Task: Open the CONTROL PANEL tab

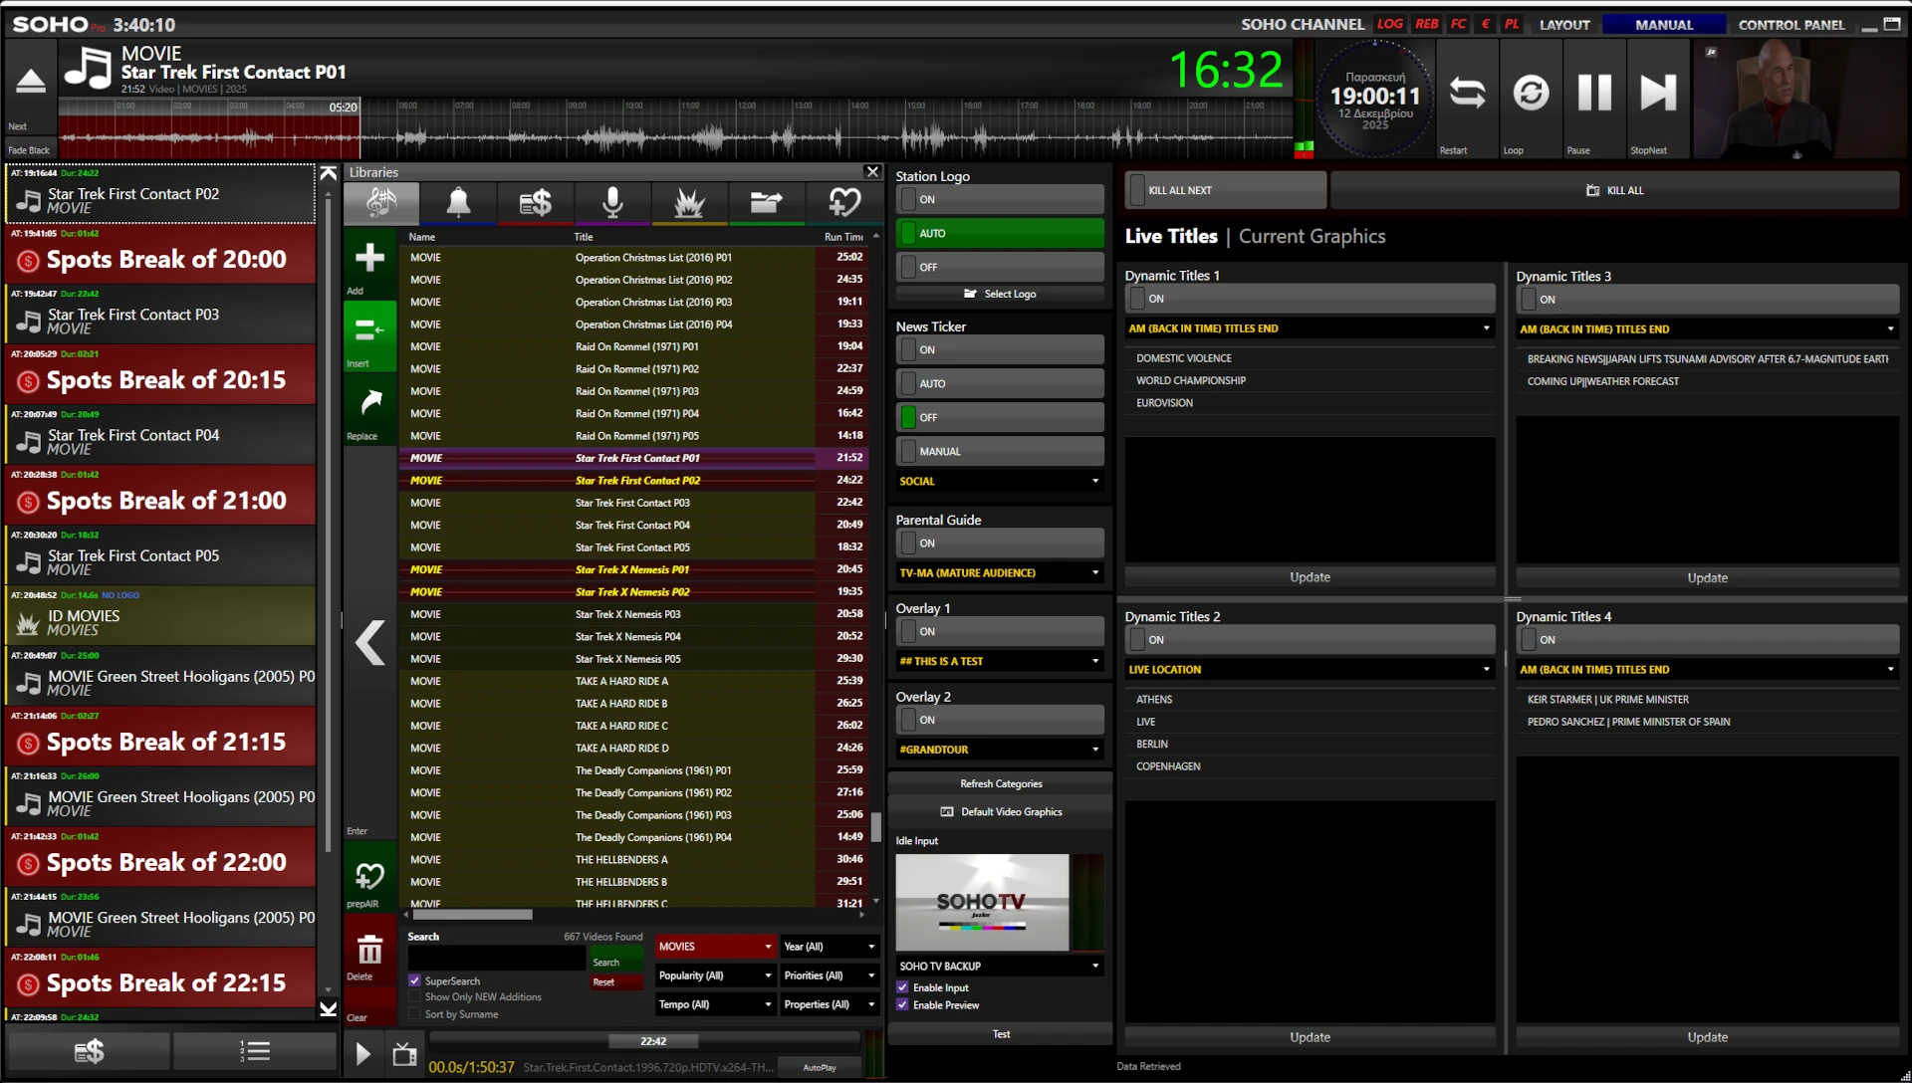Action: (x=1792, y=25)
